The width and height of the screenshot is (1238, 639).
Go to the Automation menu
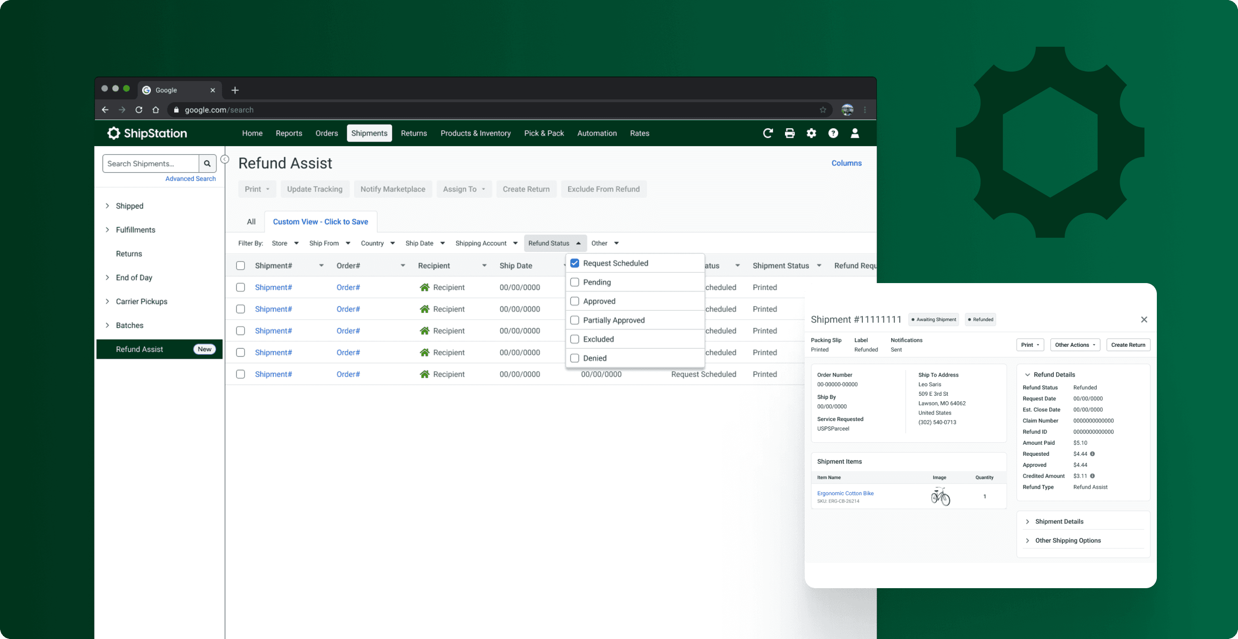(x=597, y=133)
